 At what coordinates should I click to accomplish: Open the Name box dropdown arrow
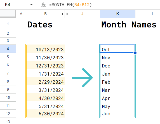coord(31,4)
